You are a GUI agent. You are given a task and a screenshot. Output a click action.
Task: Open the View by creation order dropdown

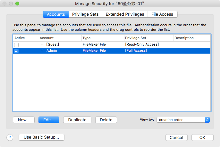[x=183, y=120]
